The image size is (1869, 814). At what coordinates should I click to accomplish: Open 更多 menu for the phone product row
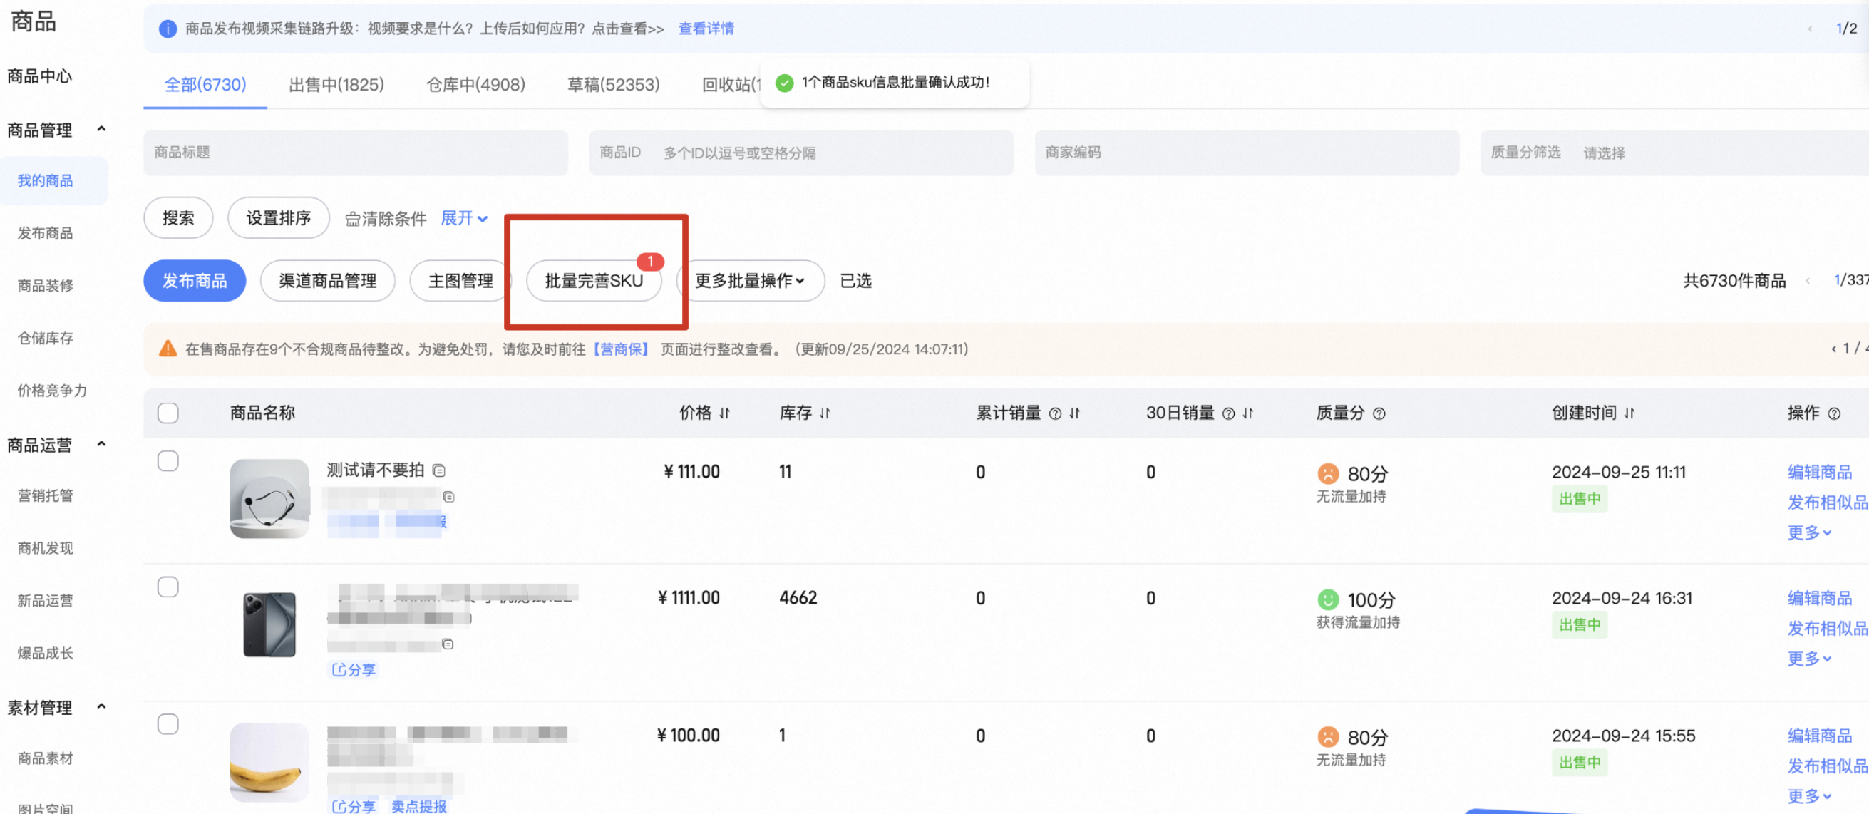point(1810,658)
